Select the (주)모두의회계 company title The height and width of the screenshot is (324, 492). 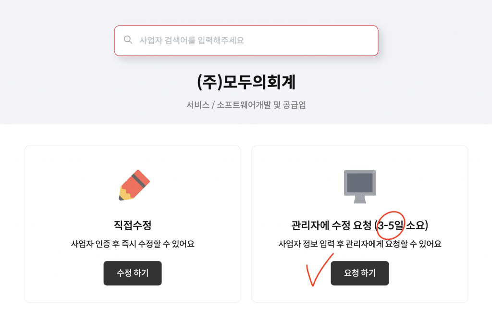(246, 82)
